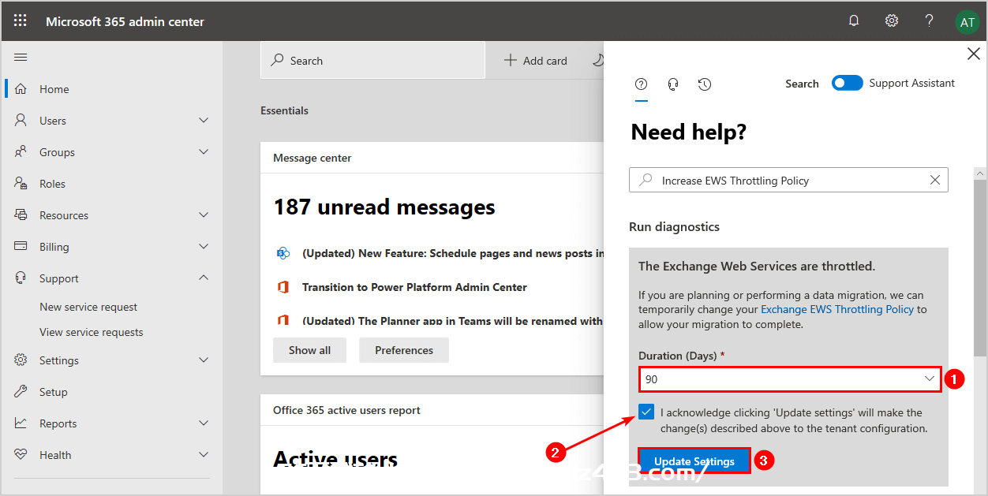Click the Message center card title
The width and height of the screenshot is (988, 496).
click(x=312, y=158)
